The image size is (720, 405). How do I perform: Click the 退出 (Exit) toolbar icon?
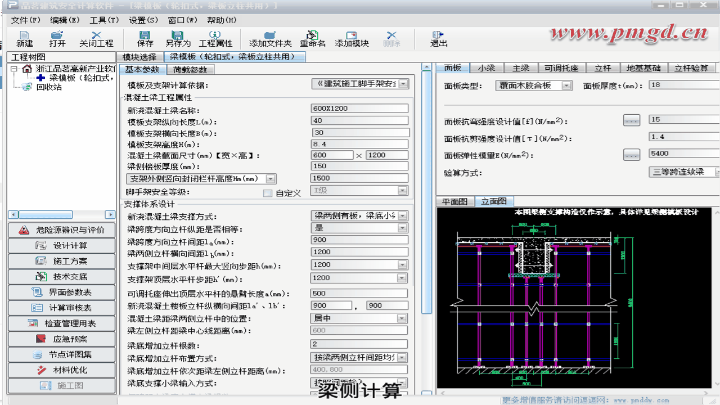coord(438,39)
